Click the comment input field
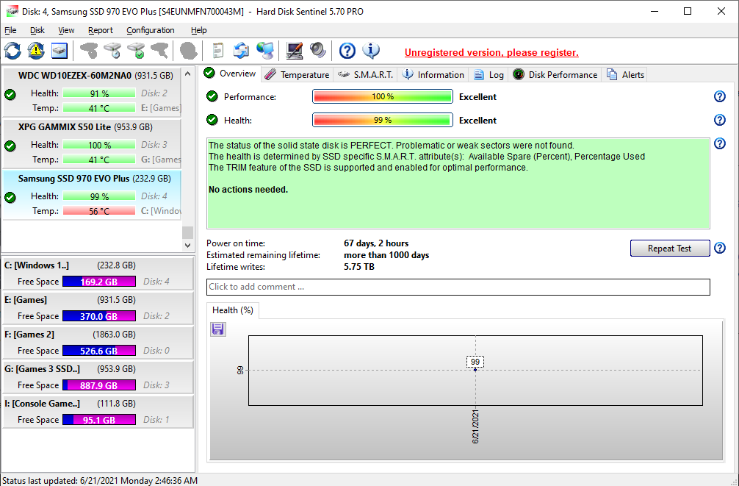 pyautogui.click(x=458, y=287)
